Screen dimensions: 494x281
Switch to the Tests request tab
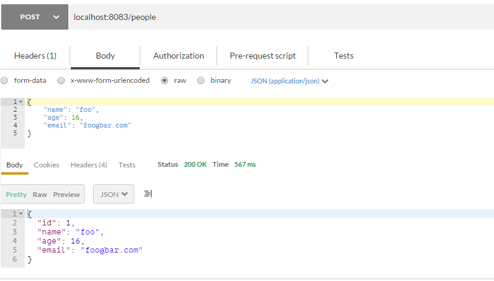[x=343, y=56]
